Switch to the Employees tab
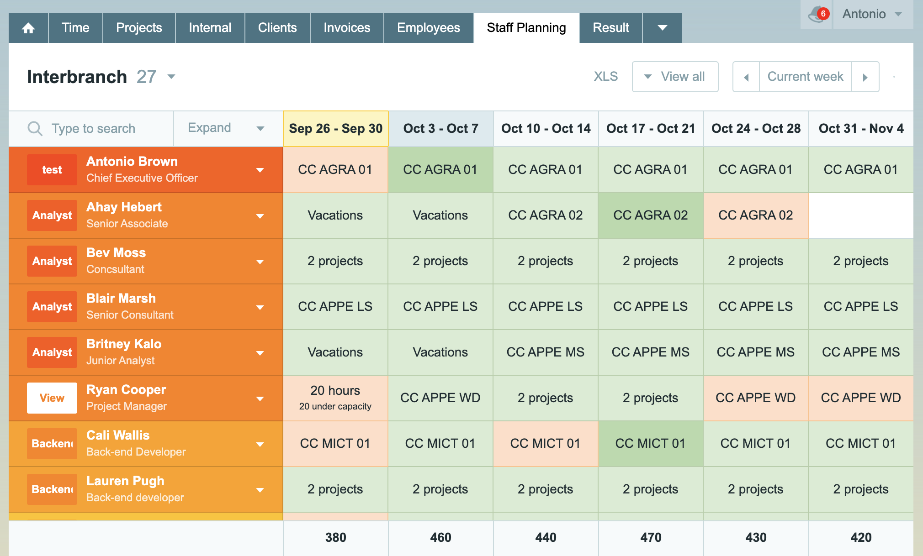Screen dimensions: 923x556 (428, 28)
